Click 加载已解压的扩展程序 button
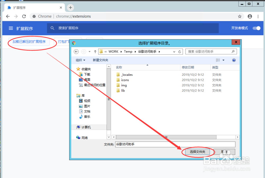265x178 pixels. coord(29,42)
